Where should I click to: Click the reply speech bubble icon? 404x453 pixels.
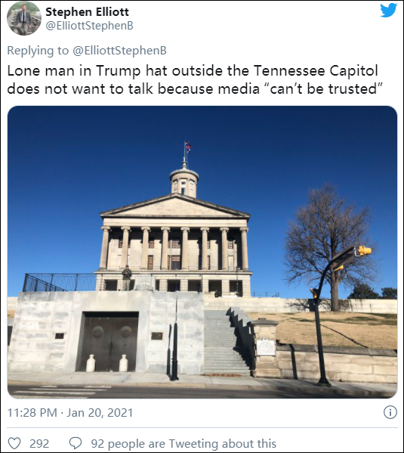coord(76,443)
